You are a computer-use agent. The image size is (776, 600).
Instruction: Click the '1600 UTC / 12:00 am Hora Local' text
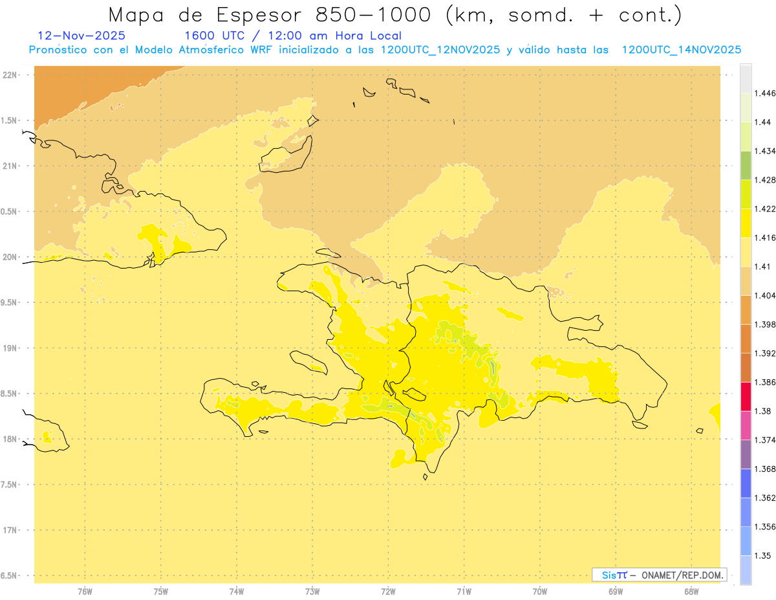click(x=293, y=36)
